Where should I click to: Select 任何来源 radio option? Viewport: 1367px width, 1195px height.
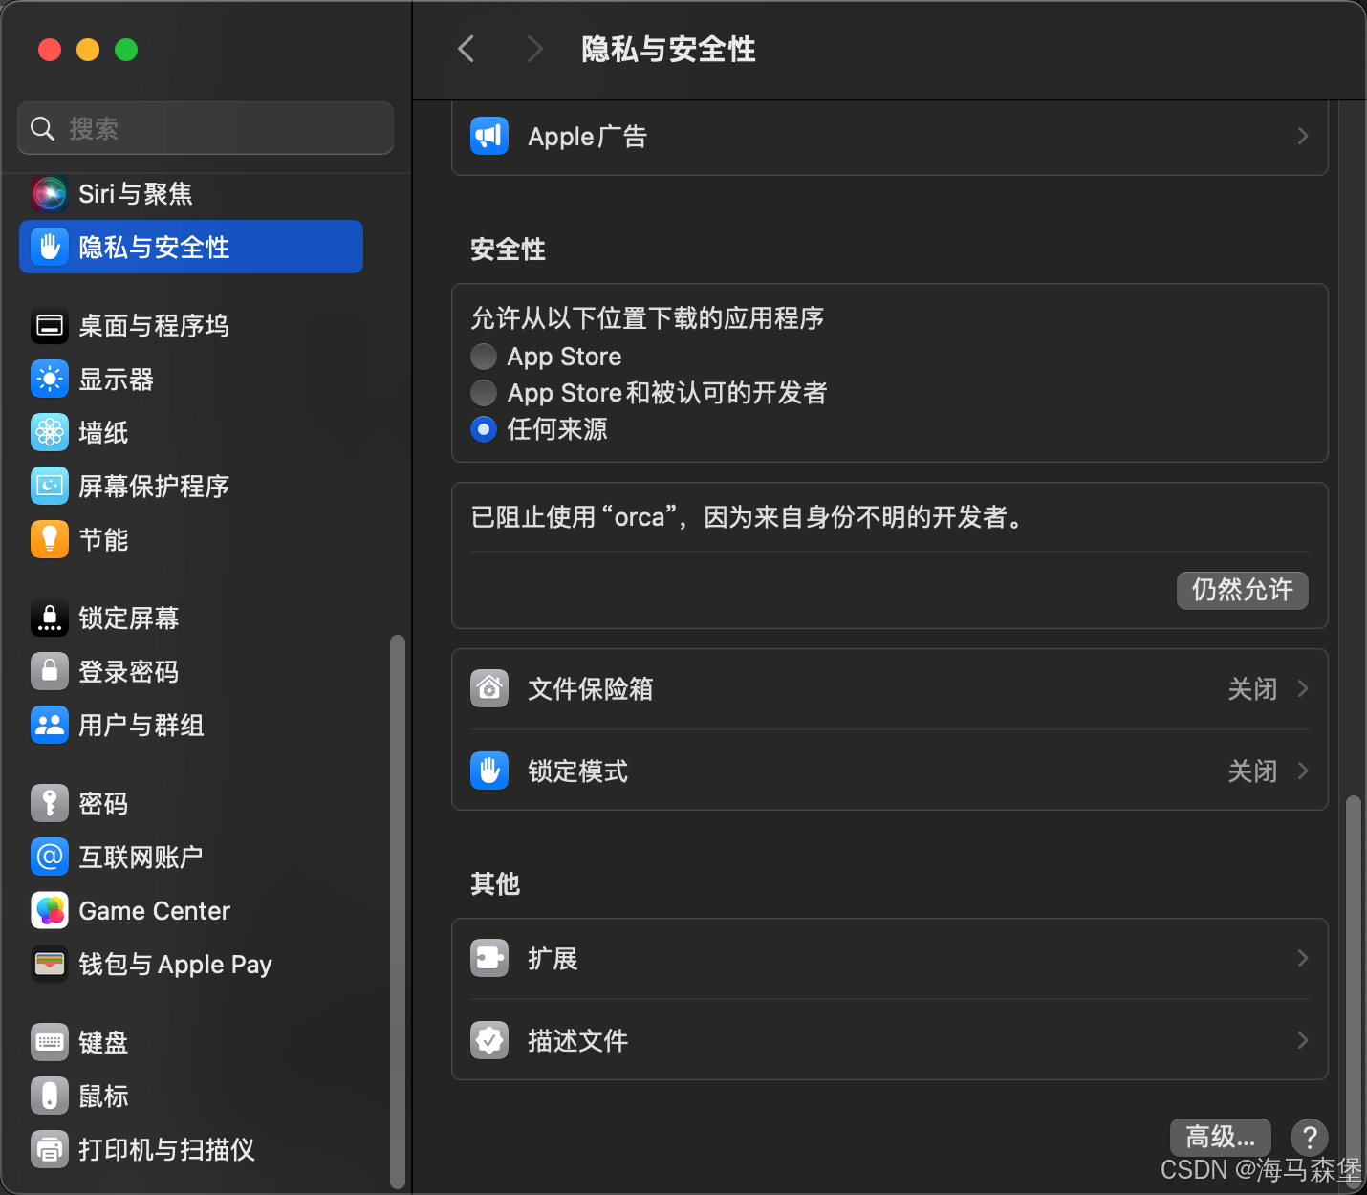tap(484, 429)
